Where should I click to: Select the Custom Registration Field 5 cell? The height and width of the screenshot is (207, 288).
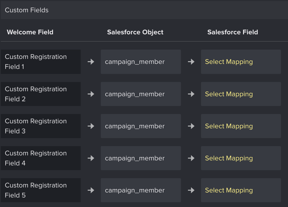click(41, 190)
